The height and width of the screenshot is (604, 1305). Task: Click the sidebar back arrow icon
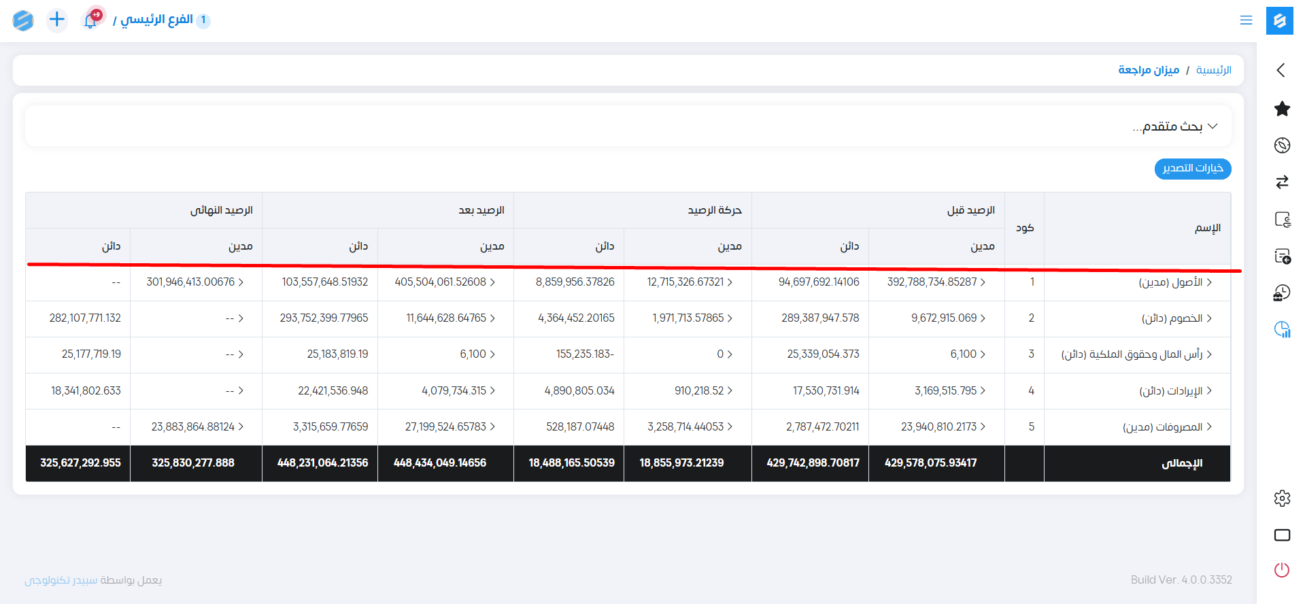point(1281,70)
